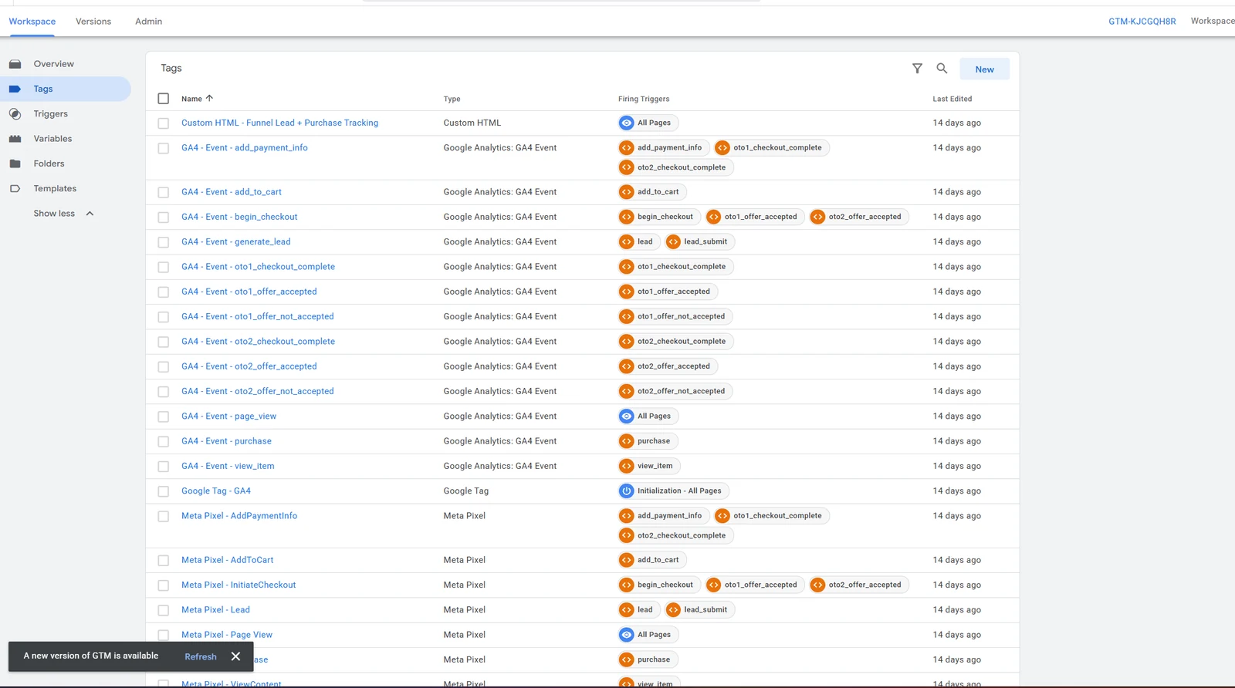Open the GA4 - Event - oto2_checkout_complete tag
Image resolution: width=1235 pixels, height=688 pixels.
coord(258,342)
